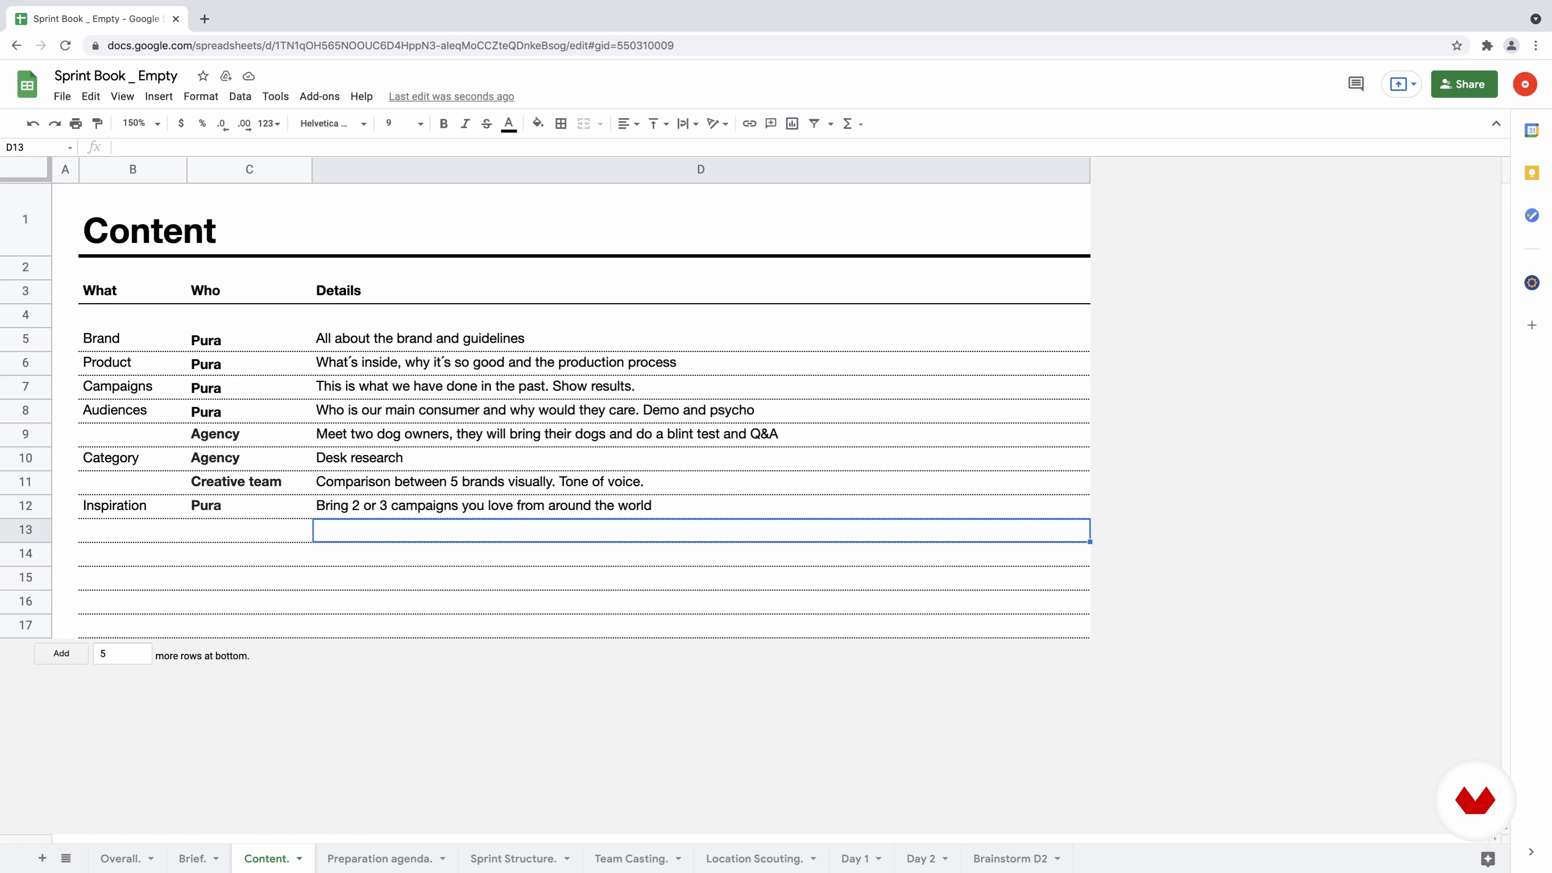Check cloud document status icon
Image resolution: width=1552 pixels, height=873 pixels.
248,76
